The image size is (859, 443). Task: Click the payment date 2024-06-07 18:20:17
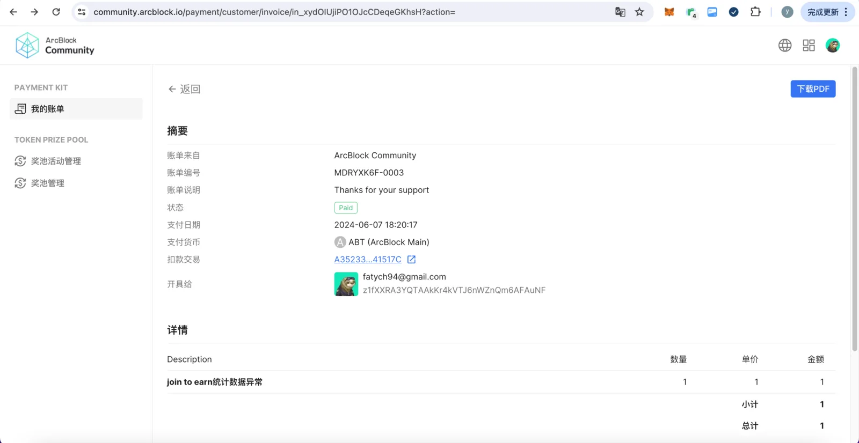click(376, 225)
